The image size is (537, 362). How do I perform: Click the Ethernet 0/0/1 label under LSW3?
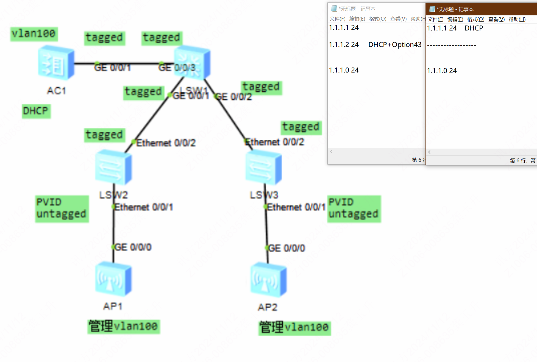pyautogui.click(x=296, y=207)
